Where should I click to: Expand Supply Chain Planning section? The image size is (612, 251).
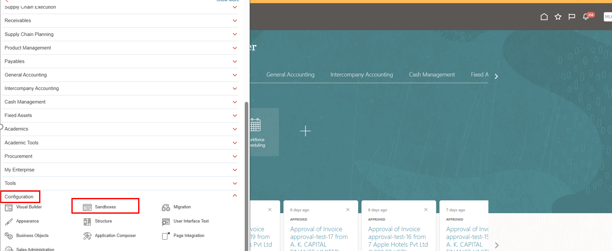tap(235, 34)
